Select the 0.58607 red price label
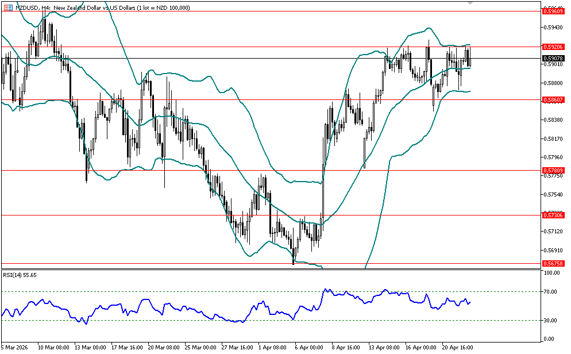Image resolution: width=571 pixels, height=354 pixels. pyautogui.click(x=553, y=100)
